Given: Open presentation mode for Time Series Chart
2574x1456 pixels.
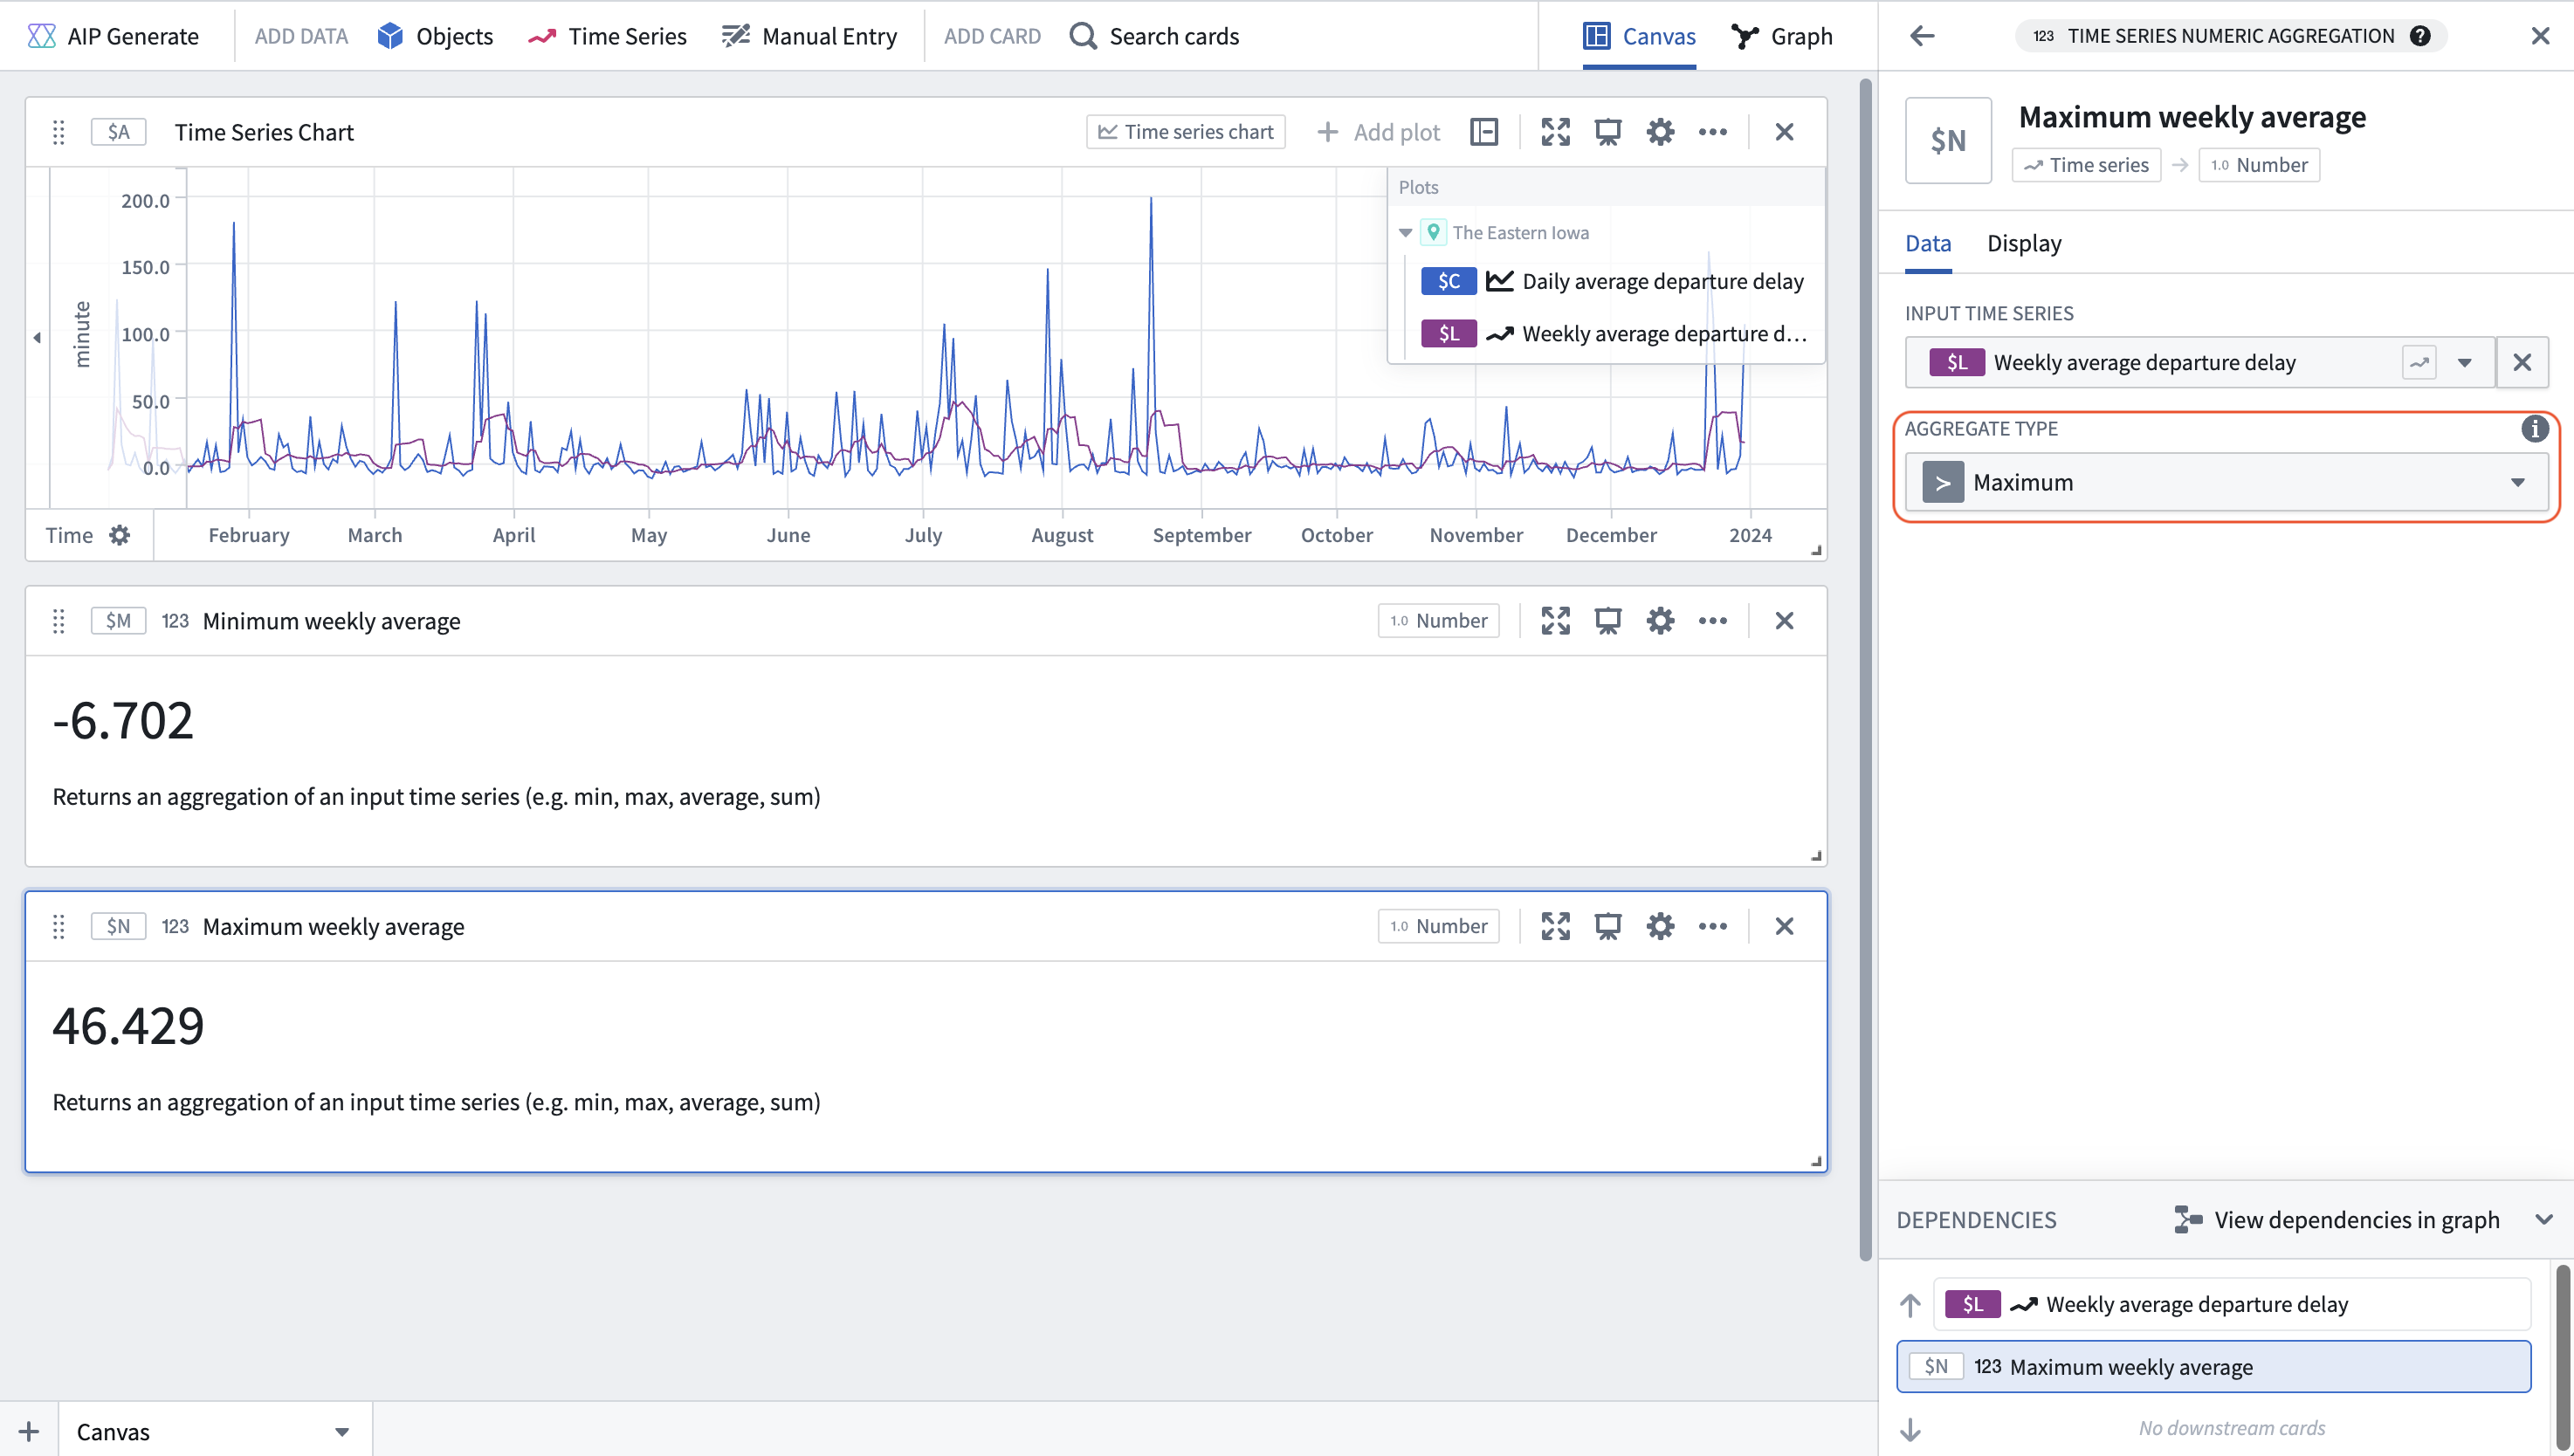Looking at the screenshot, I should pos(1608,132).
